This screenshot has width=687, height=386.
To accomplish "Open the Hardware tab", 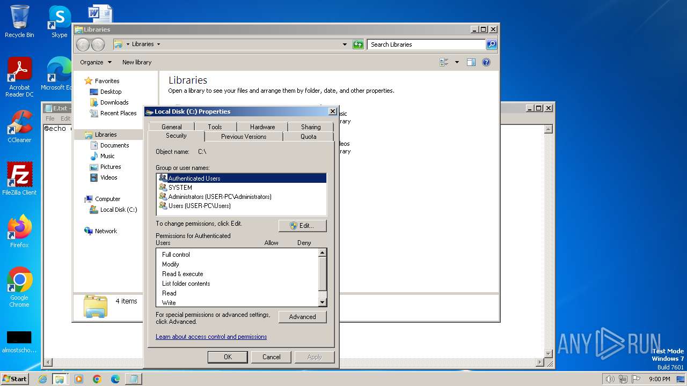I will click(x=262, y=127).
